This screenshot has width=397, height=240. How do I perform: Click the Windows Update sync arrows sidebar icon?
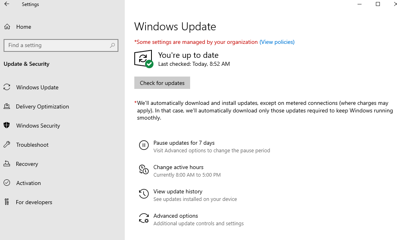(7, 87)
